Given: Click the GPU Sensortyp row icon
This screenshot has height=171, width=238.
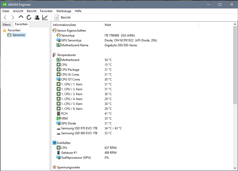Looking at the screenshot, I should coord(58,40).
